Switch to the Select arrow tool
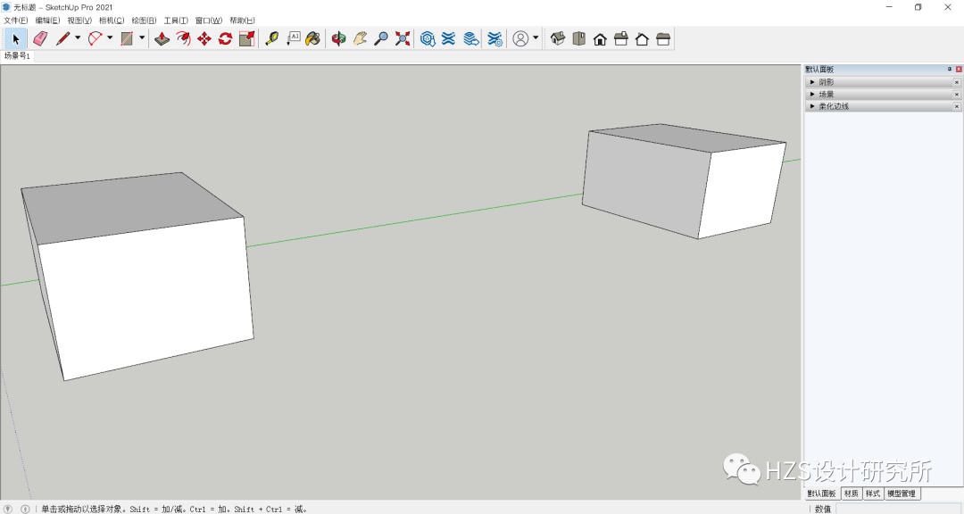This screenshot has width=964, height=514. pos(14,38)
